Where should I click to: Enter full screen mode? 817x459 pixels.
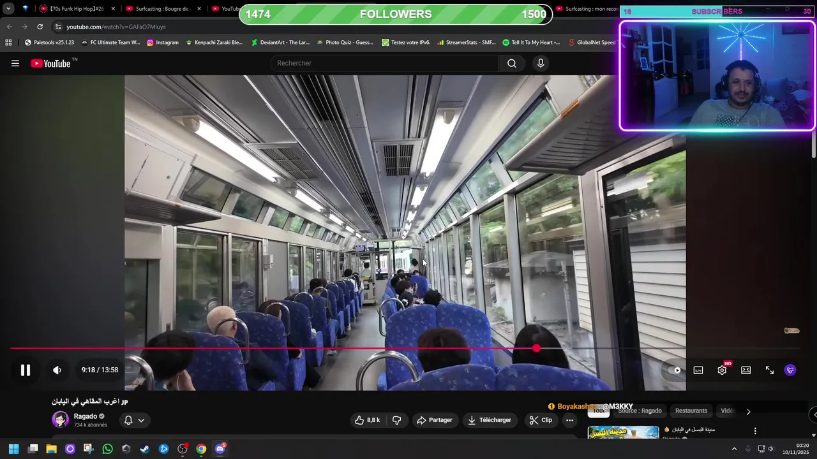point(770,370)
